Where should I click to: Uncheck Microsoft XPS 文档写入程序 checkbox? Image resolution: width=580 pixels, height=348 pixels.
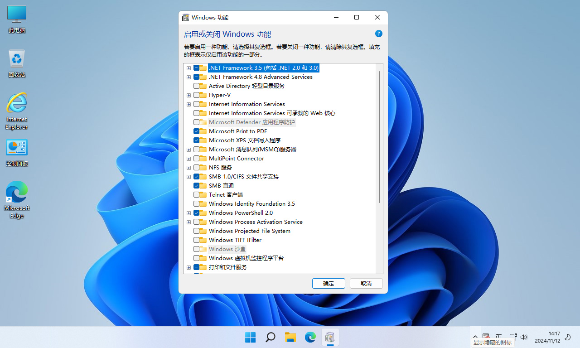196,140
